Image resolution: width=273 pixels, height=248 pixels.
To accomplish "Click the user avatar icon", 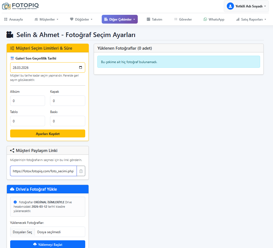I will pyautogui.click(x=230, y=6).
